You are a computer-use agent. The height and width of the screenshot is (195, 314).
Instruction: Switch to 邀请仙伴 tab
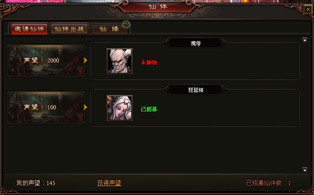tap(29, 29)
